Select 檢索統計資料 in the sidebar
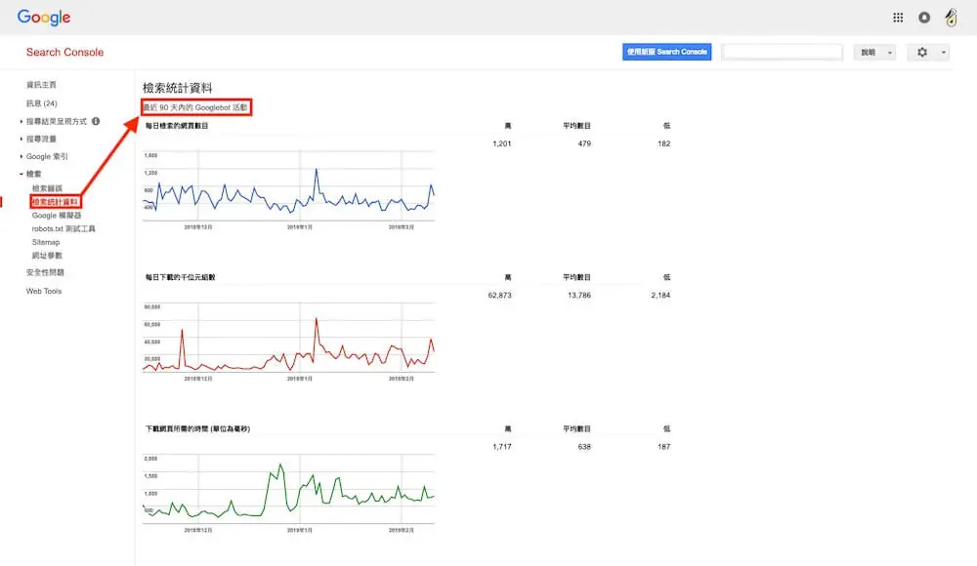 point(55,202)
